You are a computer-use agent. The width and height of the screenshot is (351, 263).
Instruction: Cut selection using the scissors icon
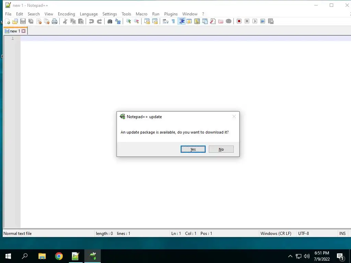(x=65, y=21)
